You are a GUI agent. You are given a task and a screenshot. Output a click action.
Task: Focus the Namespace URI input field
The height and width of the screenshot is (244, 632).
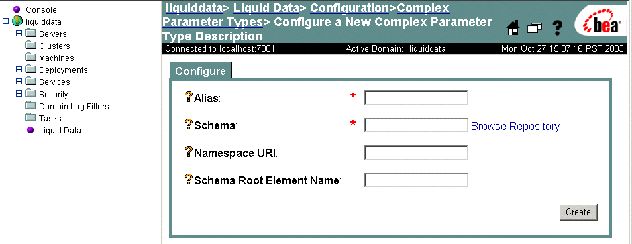[416, 153]
